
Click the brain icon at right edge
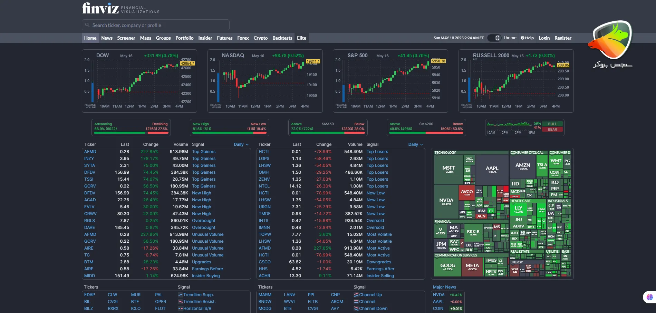(649, 297)
